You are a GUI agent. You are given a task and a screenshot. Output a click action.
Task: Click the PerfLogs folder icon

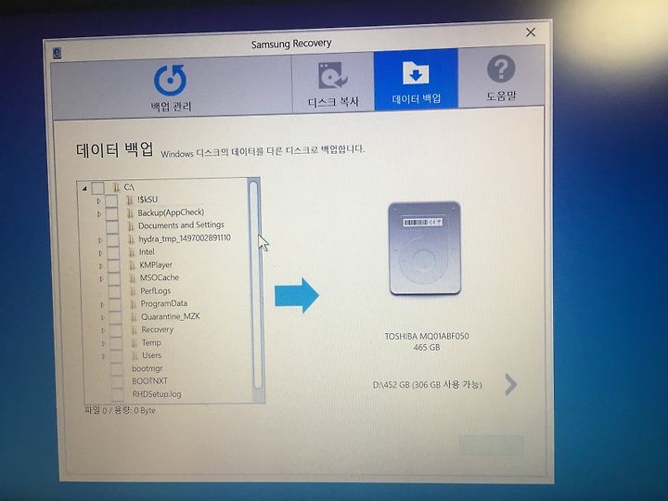pos(133,291)
